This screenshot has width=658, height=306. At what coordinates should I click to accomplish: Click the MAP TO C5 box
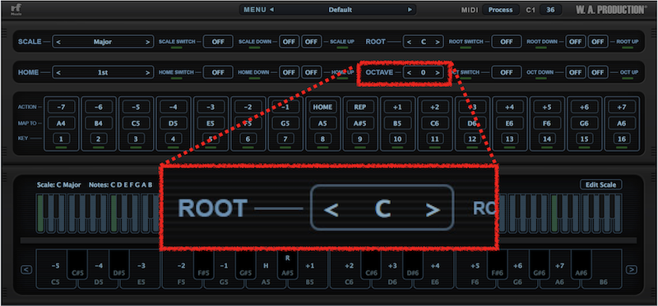click(136, 123)
